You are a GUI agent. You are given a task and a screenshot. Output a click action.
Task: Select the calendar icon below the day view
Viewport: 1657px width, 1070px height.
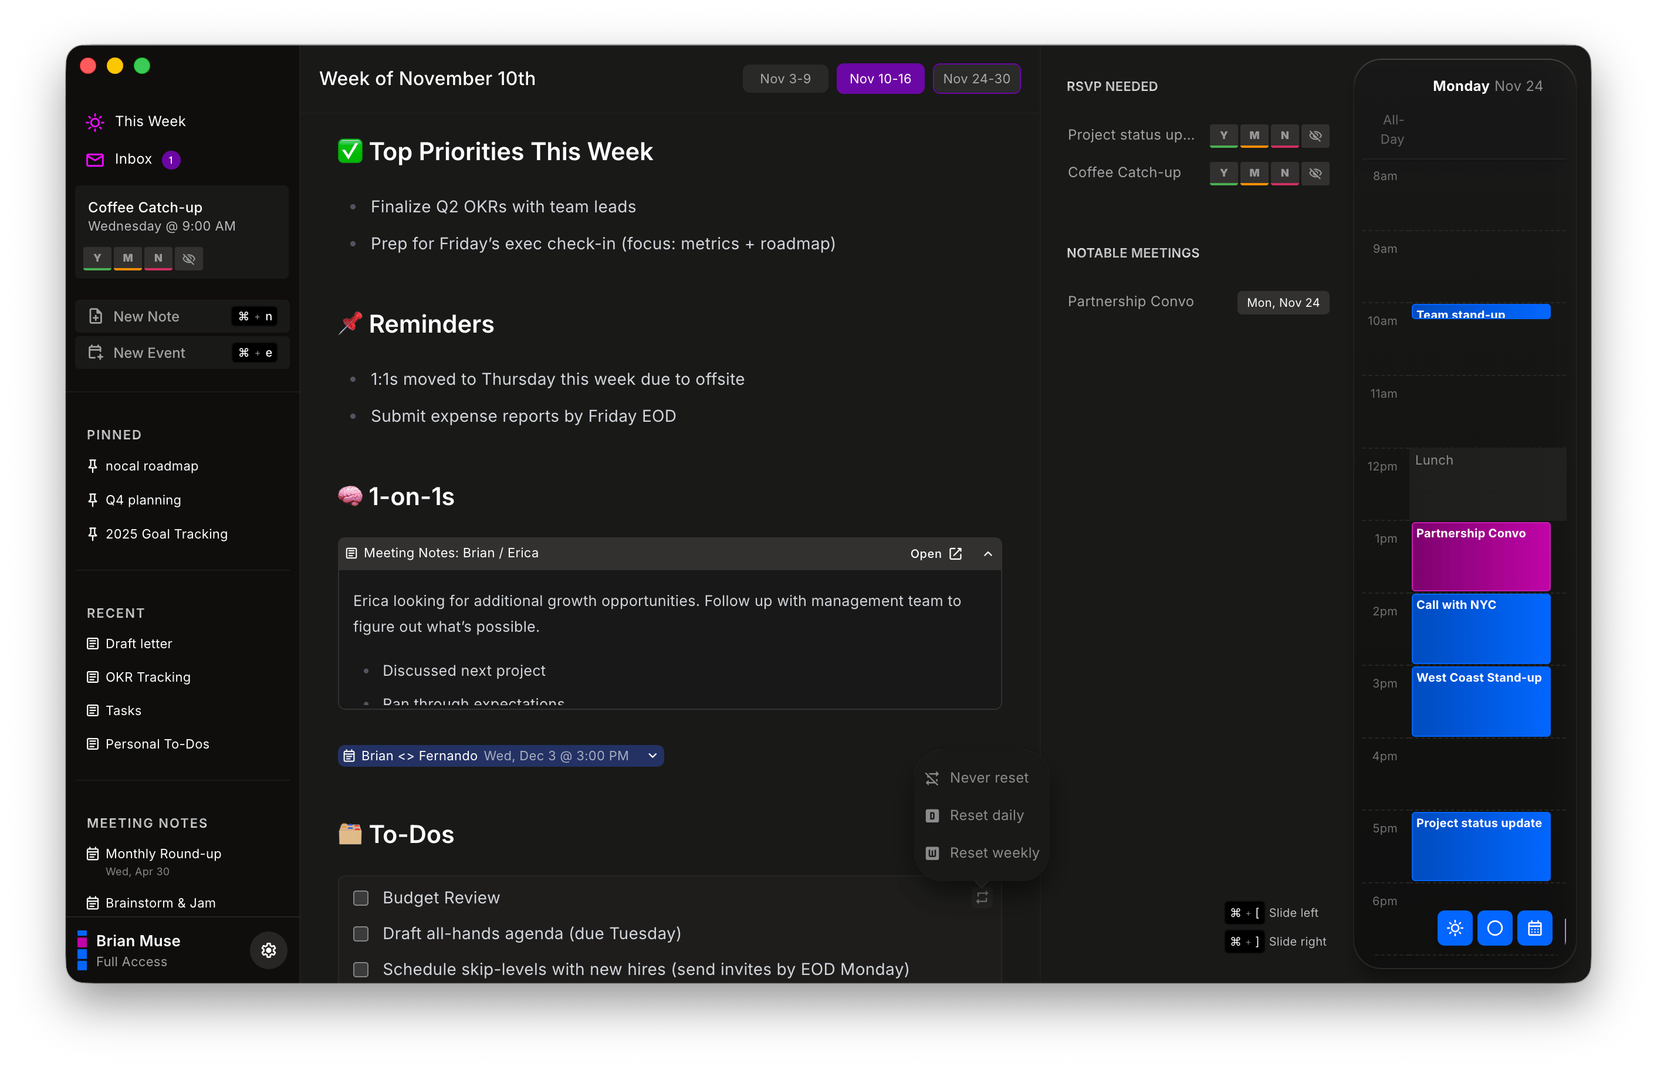[x=1536, y=928]
